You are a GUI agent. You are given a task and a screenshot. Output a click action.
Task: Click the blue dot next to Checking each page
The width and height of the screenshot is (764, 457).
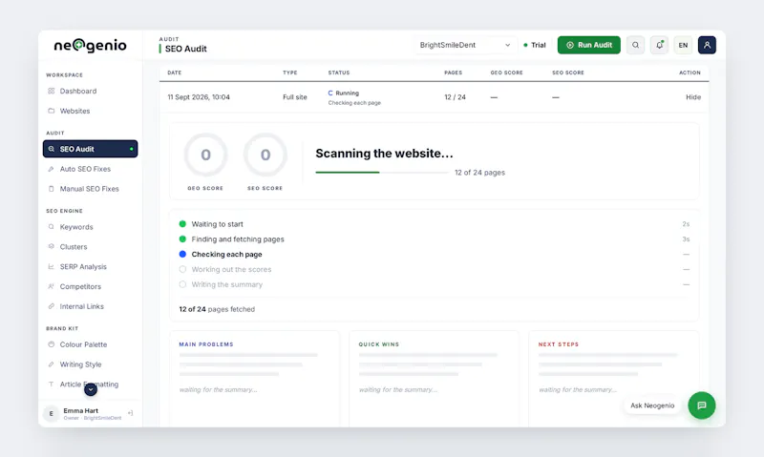click(182, 254)
